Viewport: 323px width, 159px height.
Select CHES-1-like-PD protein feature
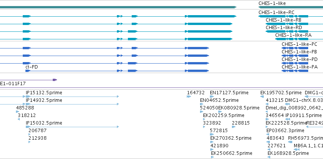(x=299, y=59)
